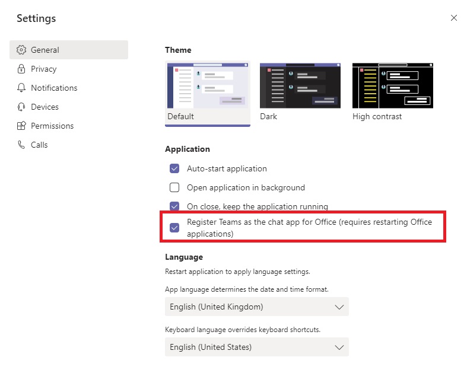The width and height of the screenshot is (467, 373).
Task: Click the Privacy lock icon
Action: coord(21,69)
